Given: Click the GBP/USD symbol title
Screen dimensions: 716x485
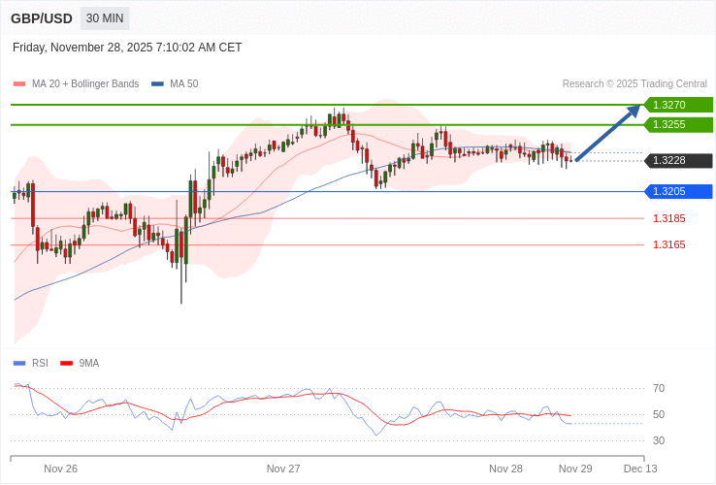Looking at the screenshot, I should [42, 18].
